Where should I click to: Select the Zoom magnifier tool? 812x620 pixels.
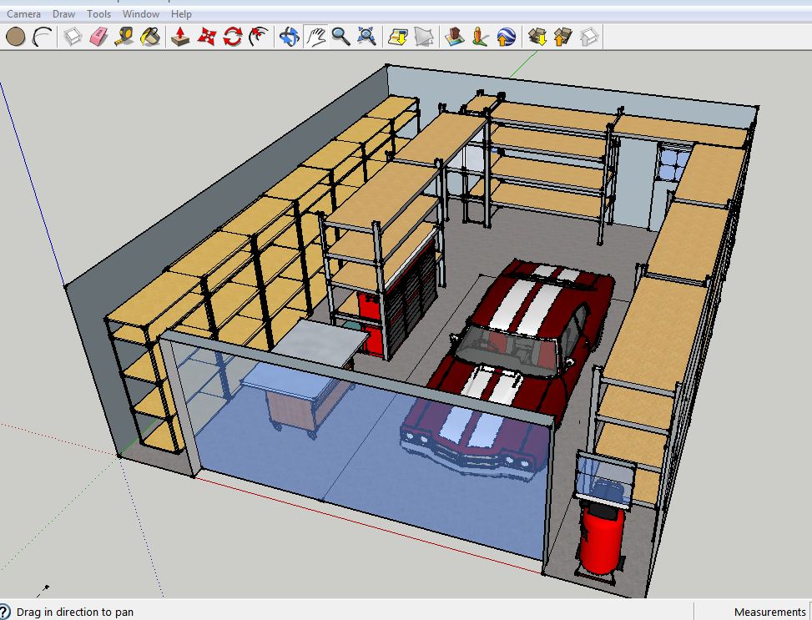pyautogui.click(x=340, y=36)
